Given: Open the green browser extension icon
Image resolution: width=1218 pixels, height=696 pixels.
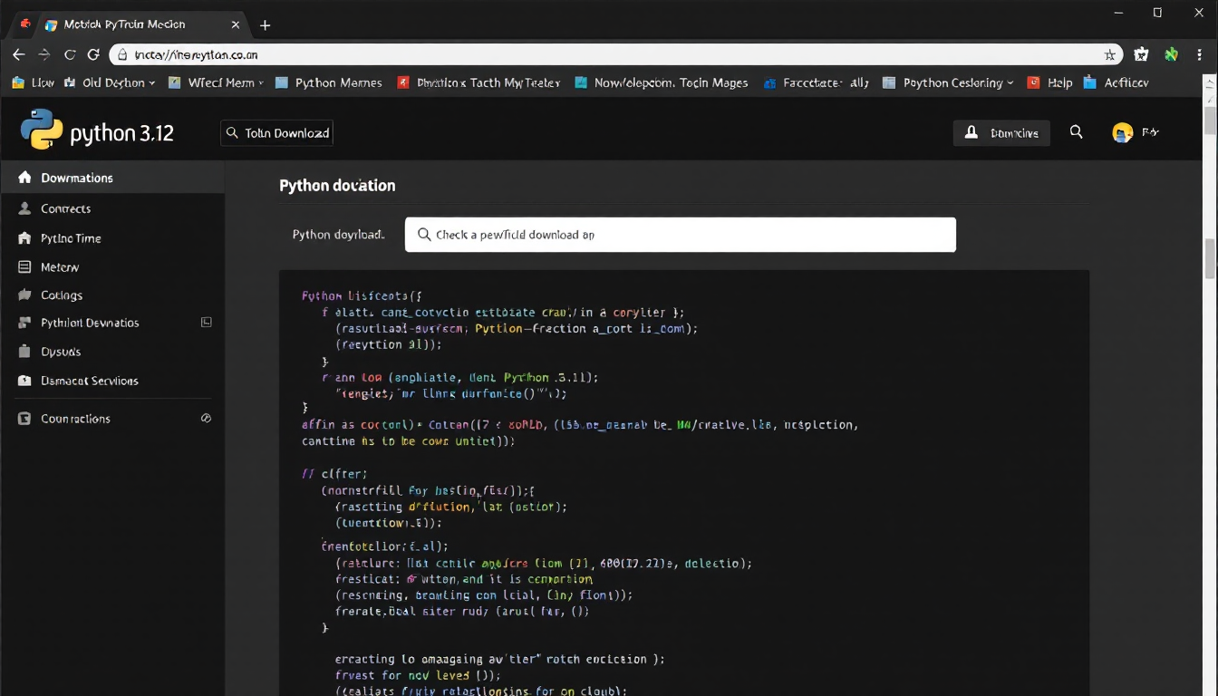Looking at the screenshot, I should [1171, 54].
